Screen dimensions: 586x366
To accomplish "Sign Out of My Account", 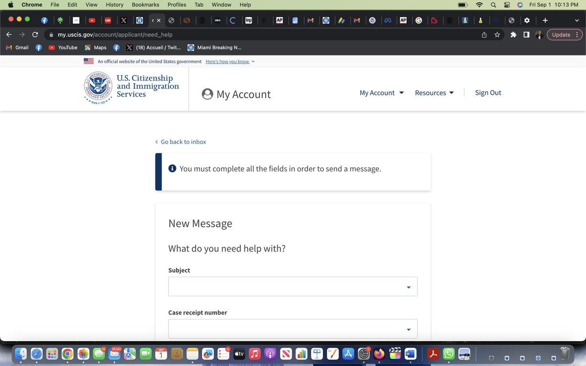I will 488,92.
